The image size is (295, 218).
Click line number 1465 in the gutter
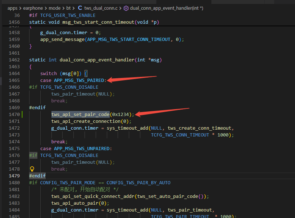tap(14, 80)
